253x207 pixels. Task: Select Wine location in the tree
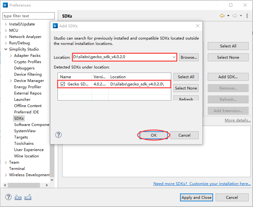26,156
